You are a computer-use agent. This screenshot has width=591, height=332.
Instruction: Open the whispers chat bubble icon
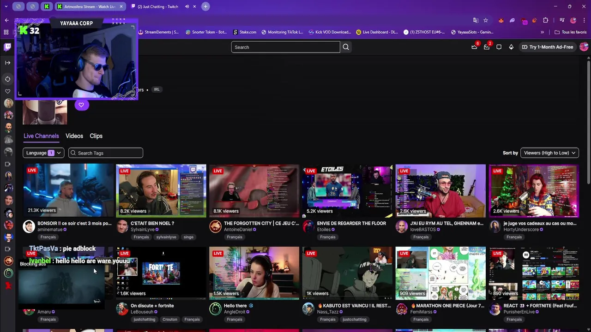coord(499,47)
